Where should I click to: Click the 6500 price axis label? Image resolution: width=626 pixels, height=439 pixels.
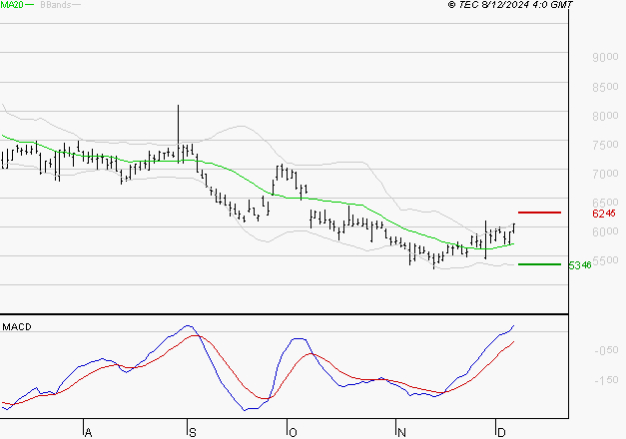tap(605, 203)
